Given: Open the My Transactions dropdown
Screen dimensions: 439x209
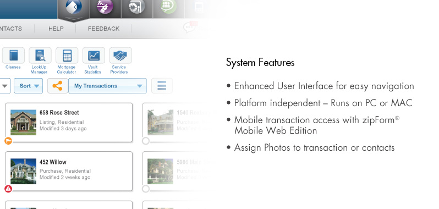Looking at the screenshot, I should tap(107, 86).
